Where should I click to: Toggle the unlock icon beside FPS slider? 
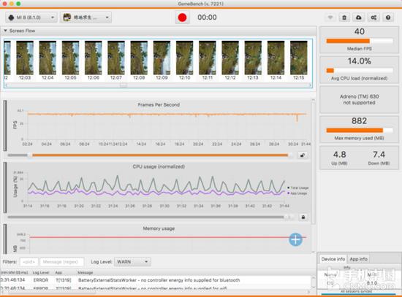(x=303, y=155)
